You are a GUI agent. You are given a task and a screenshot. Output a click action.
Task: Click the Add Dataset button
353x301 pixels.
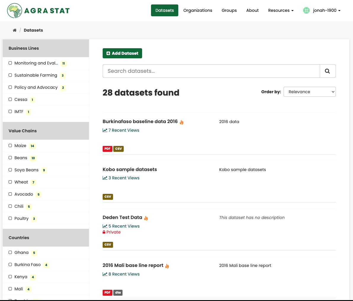(x=122, y=53)
